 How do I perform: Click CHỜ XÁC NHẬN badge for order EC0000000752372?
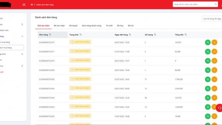click(80, 42)
